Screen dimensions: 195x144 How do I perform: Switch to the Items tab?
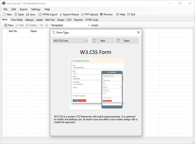5,19
